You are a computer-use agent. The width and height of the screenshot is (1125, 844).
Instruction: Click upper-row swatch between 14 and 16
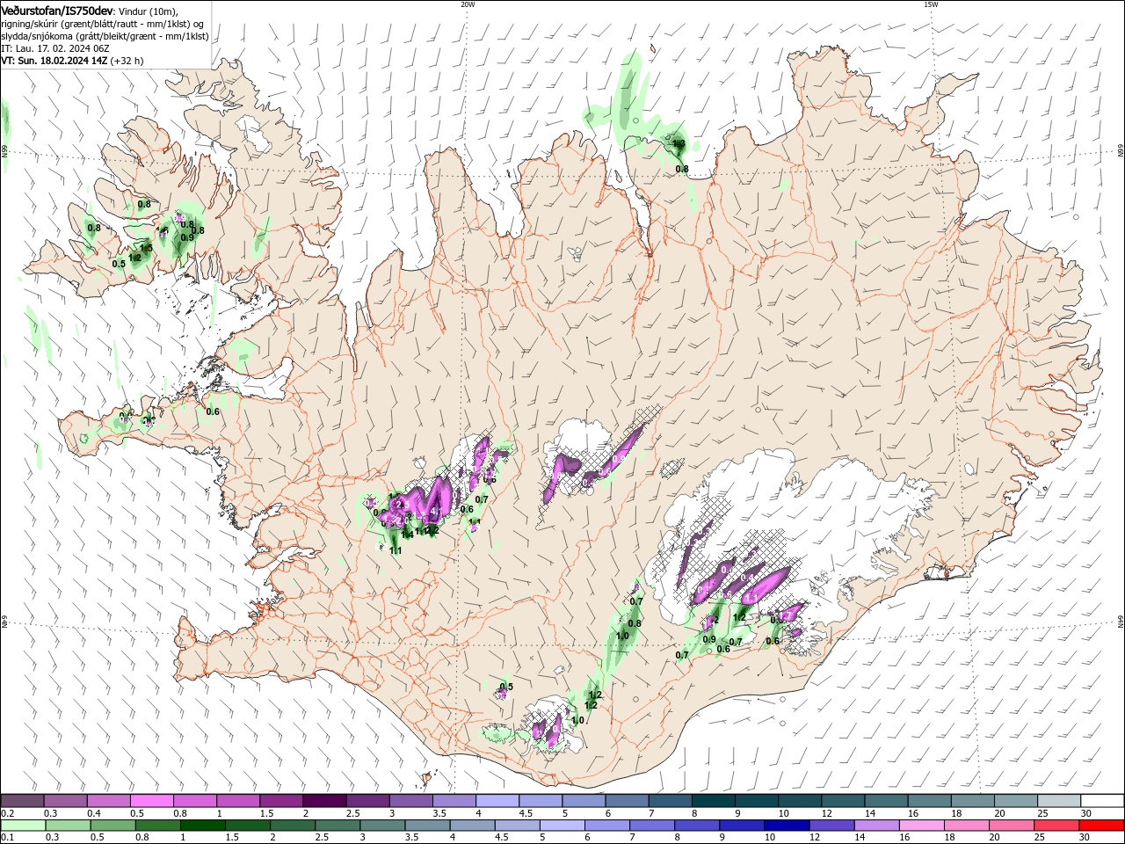coord(886,800)
